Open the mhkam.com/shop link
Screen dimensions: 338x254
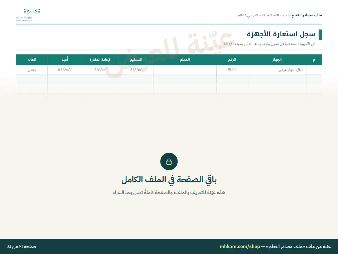(240, 246)
